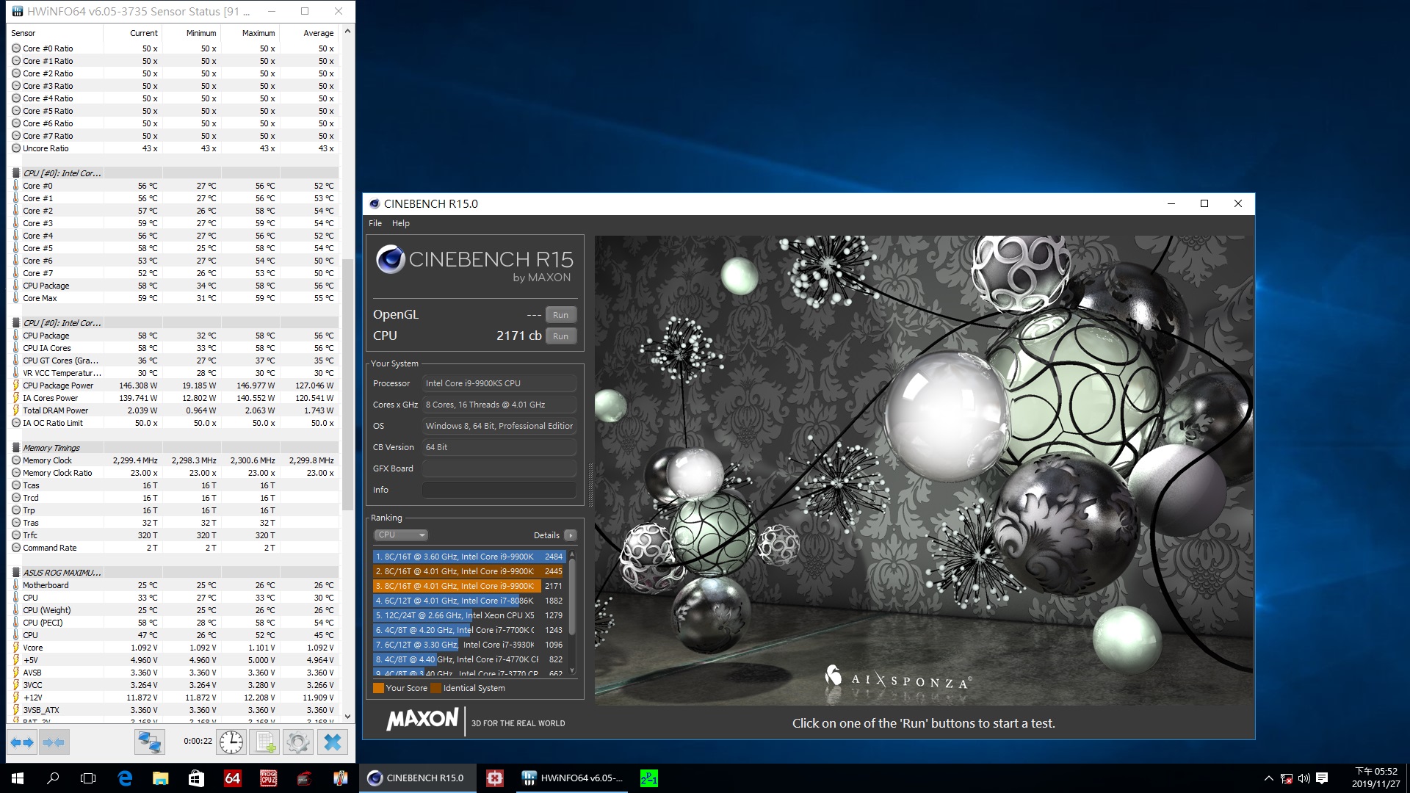Open the Windows Start menu
Image resolution: width=1410 pixels, height=793 pixels.
18,778
